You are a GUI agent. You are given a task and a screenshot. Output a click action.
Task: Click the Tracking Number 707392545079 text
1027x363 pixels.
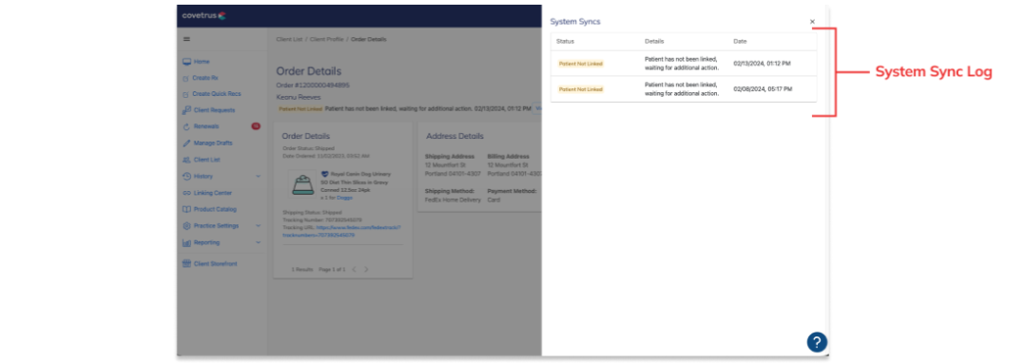[322, 220]
